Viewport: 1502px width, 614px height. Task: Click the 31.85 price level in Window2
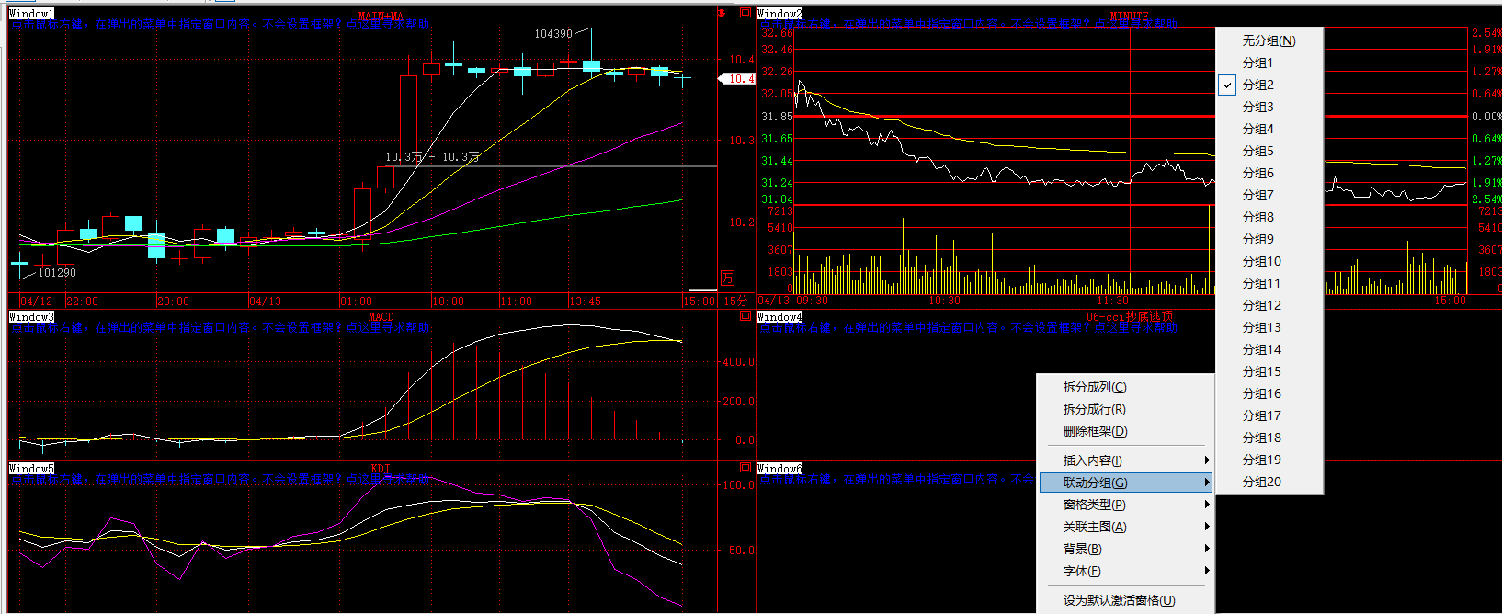click(777, 117)
